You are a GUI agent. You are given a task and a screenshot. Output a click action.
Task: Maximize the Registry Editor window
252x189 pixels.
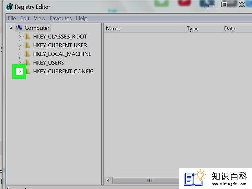224,4
